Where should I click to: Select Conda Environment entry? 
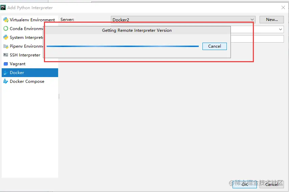[23, 28]
